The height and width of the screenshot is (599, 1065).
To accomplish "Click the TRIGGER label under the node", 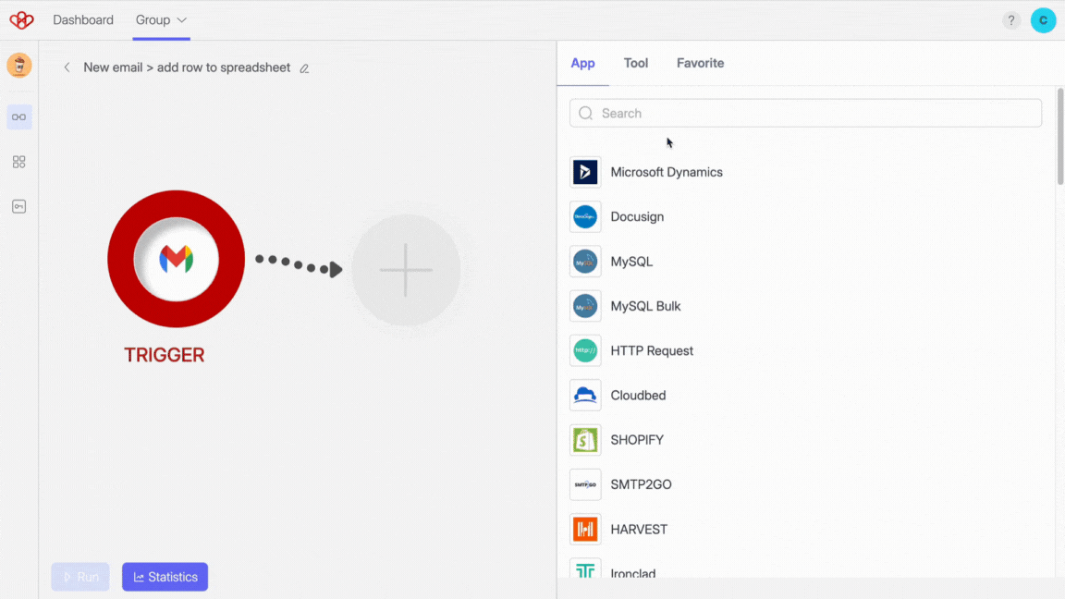I will click(165, 355).
